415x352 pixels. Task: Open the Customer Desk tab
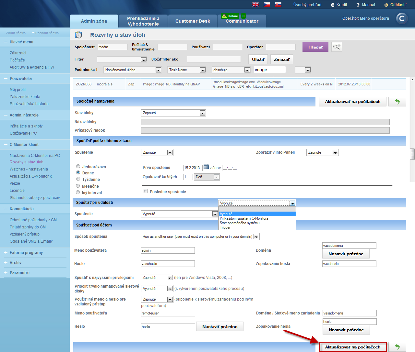193,21
